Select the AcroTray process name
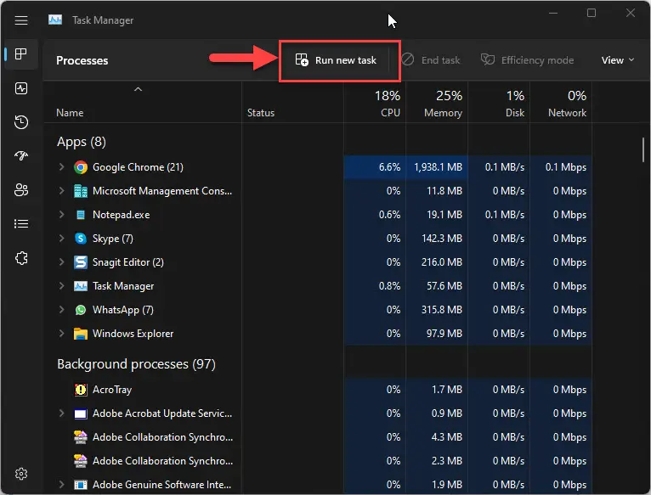651x495 pixels. pos(112,390)
